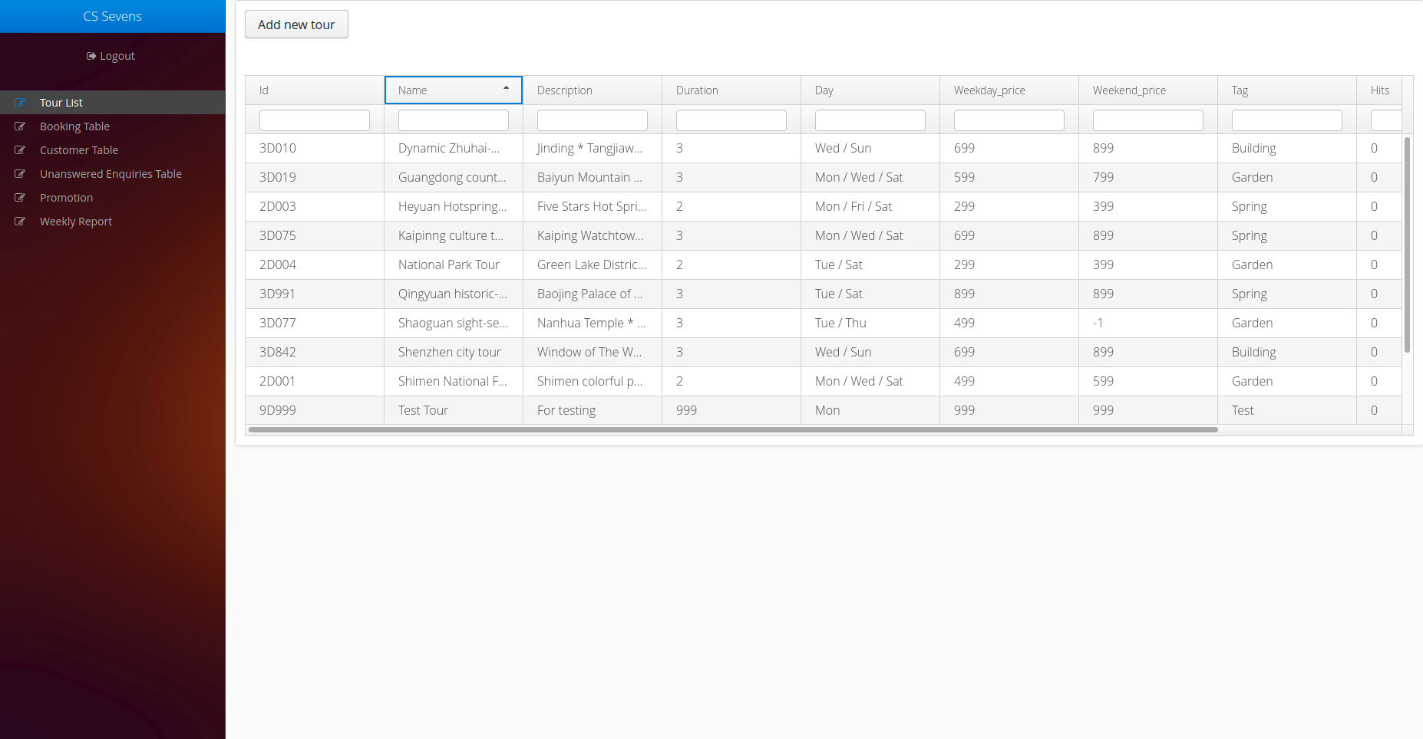View the Weekly Report

point(113,222)
